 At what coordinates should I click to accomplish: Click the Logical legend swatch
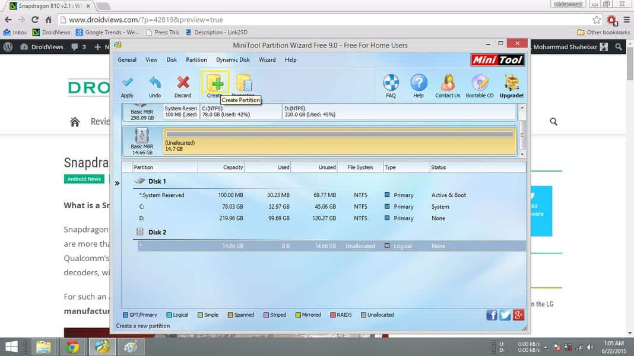pos(169,315)
